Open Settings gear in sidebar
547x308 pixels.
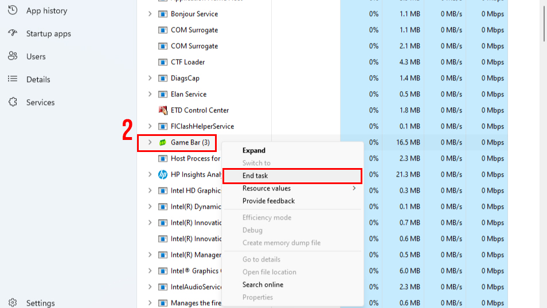coord(13,303)
